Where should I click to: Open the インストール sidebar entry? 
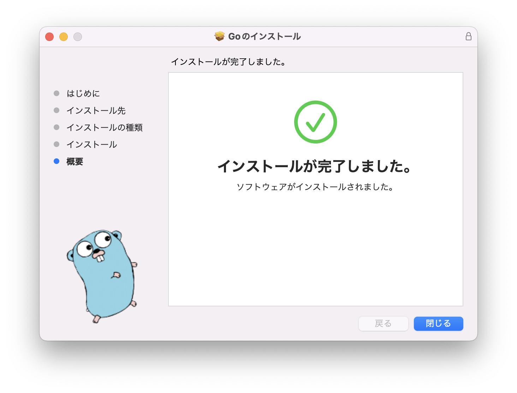click(91, 144)
